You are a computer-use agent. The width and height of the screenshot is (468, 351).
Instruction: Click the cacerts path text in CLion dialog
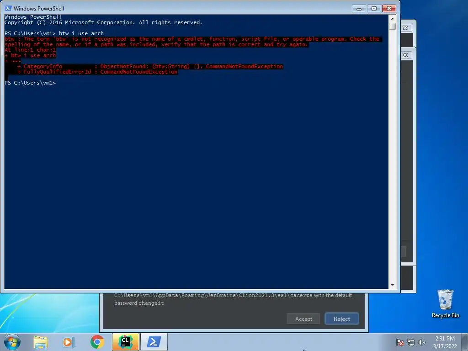pos(213,295)
